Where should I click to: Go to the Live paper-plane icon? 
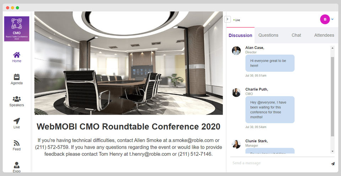tap(17, 121)
